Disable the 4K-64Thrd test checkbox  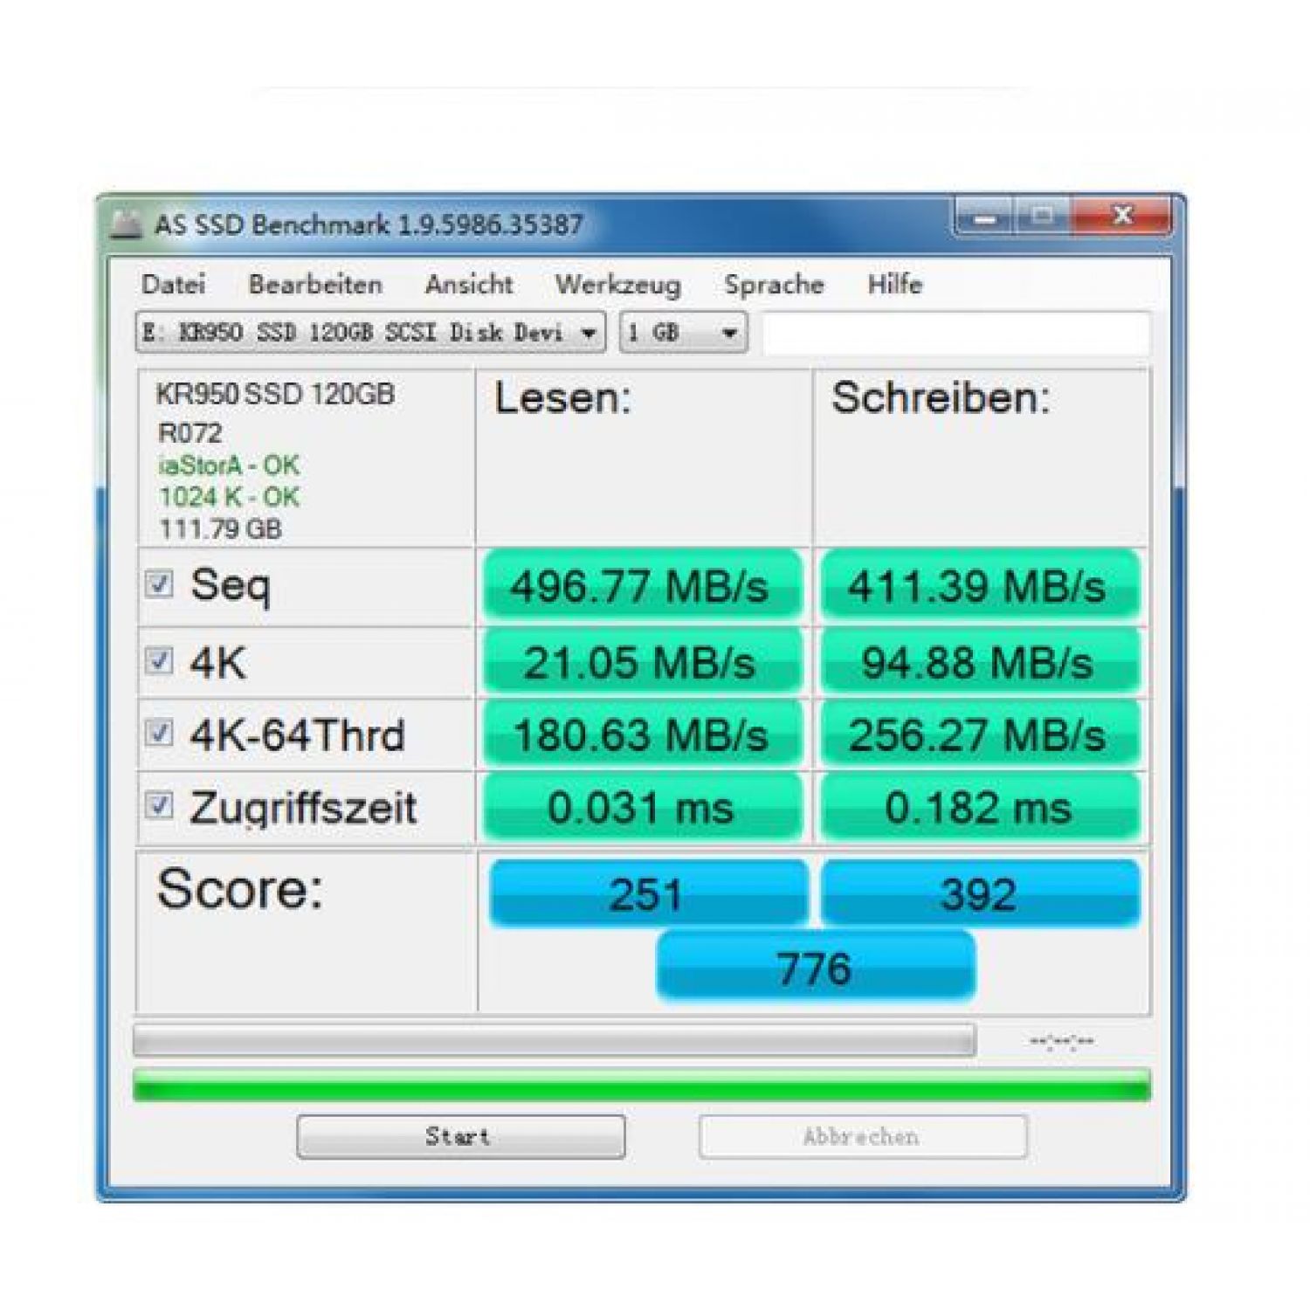pyautogui.click(x=159, y=733)
